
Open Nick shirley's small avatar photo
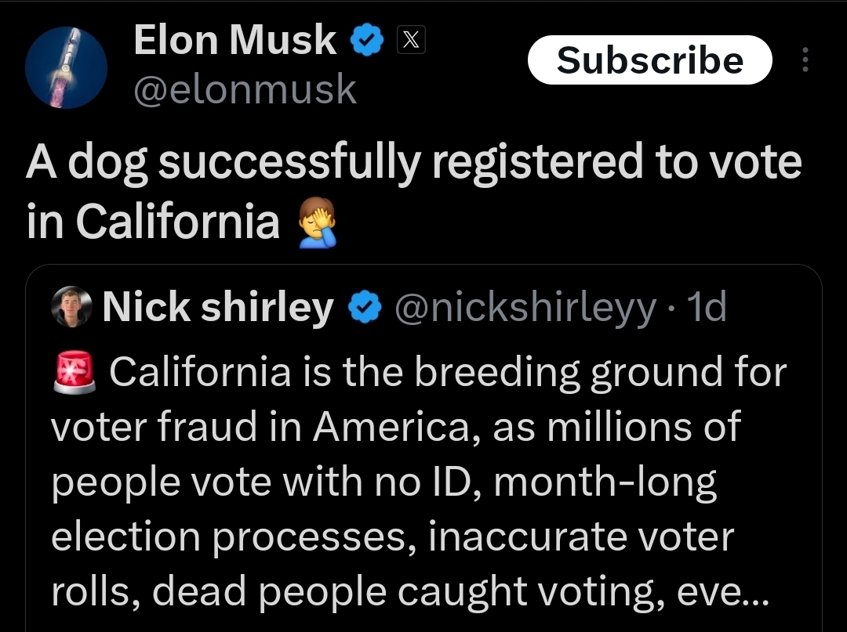click(72, 308)
